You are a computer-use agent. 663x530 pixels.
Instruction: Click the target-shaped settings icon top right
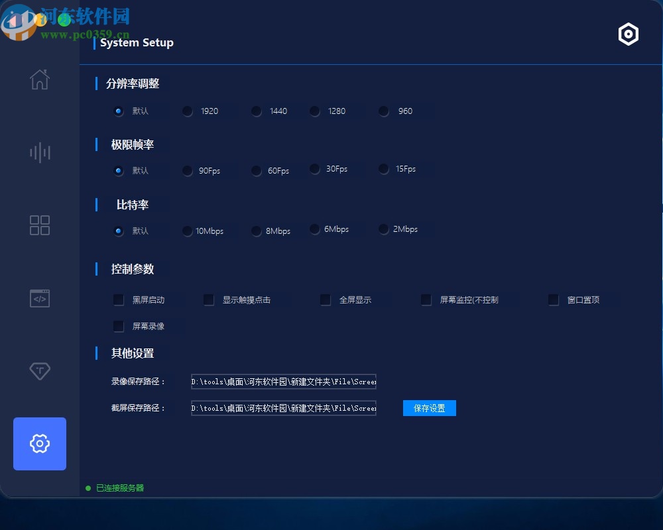(628, 34)
